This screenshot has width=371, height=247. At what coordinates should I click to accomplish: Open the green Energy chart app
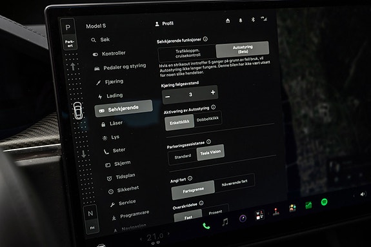(308, 205)
